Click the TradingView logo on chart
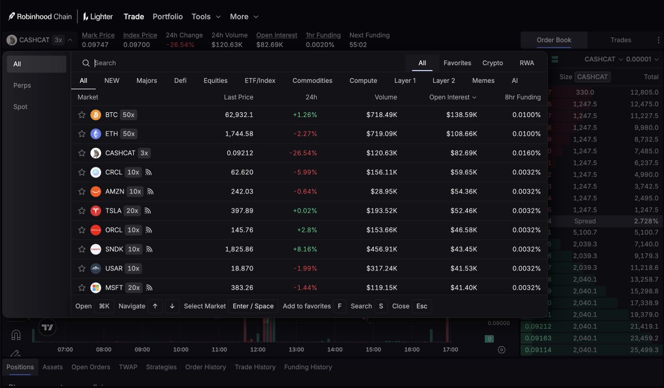The image size is (664, 388). [48, 327]
